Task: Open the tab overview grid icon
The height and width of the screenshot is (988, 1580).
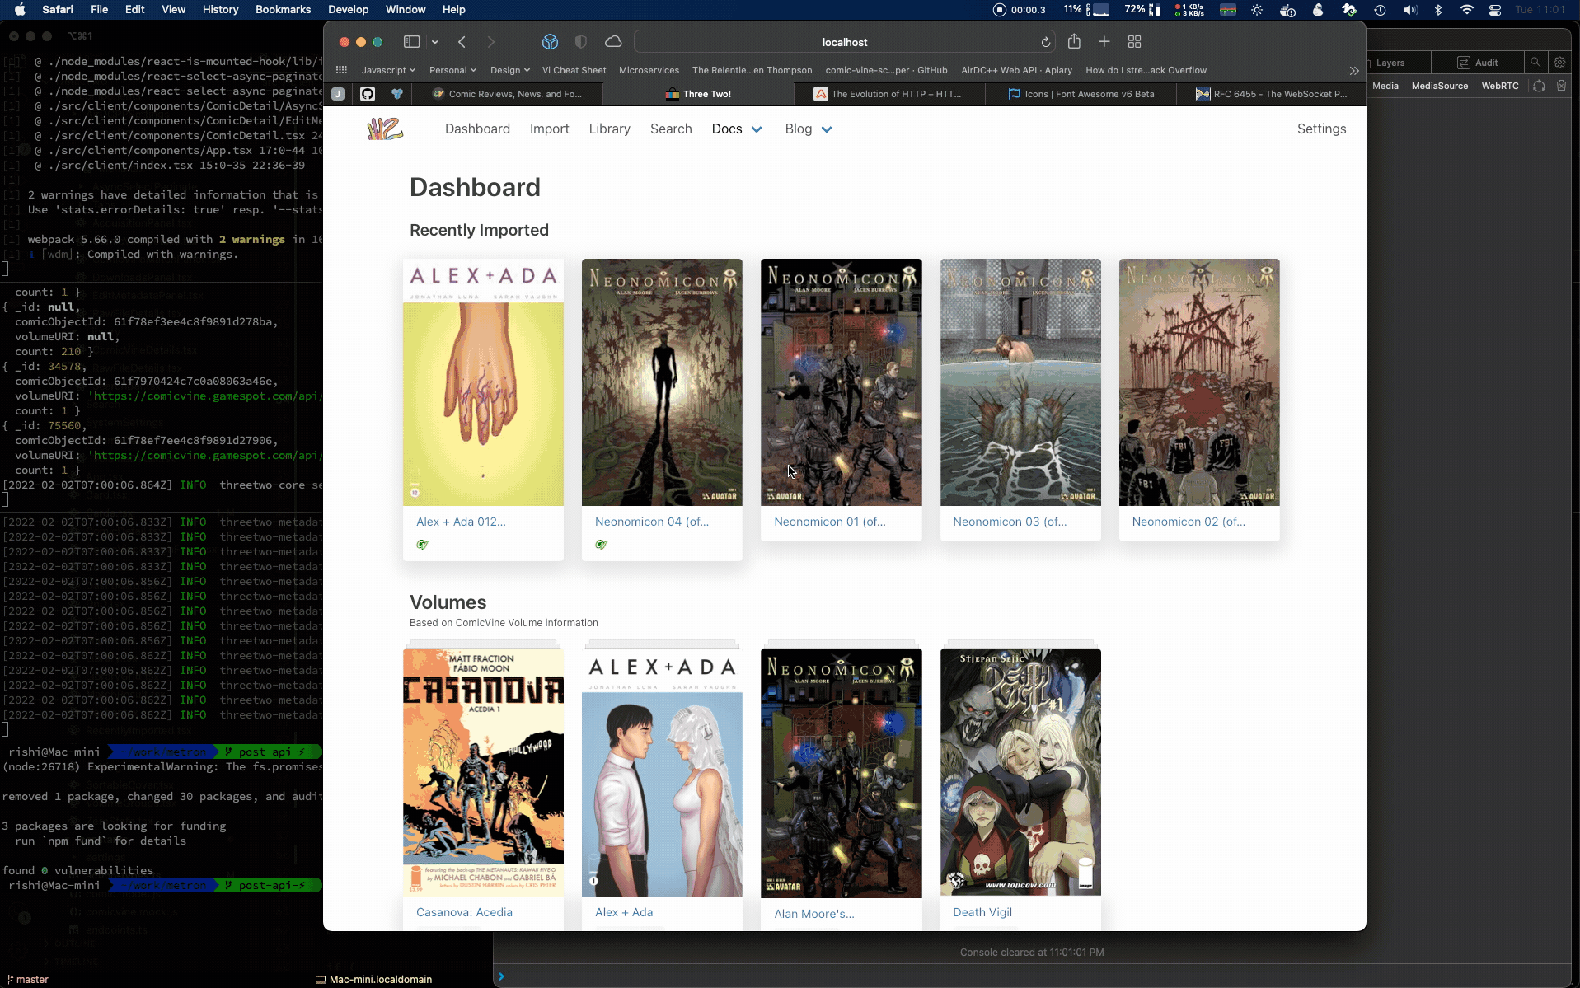Action: 1134,42
